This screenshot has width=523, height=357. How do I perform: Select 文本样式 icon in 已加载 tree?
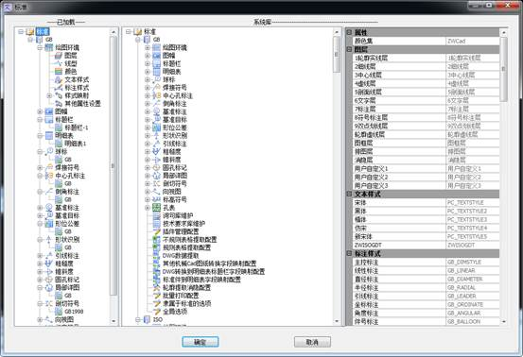pos(59,79)
